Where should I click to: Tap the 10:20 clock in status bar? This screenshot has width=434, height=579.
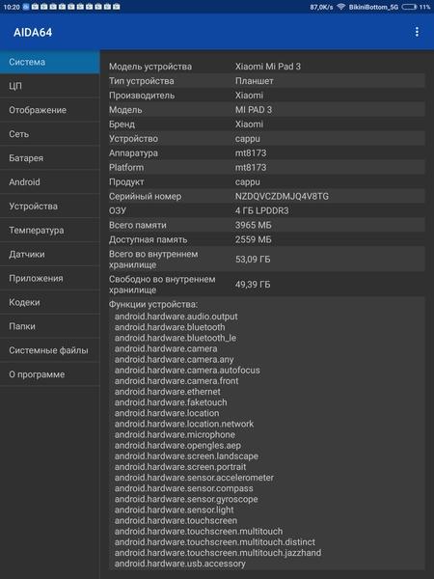pyautogui.click(x=11, y=7)
